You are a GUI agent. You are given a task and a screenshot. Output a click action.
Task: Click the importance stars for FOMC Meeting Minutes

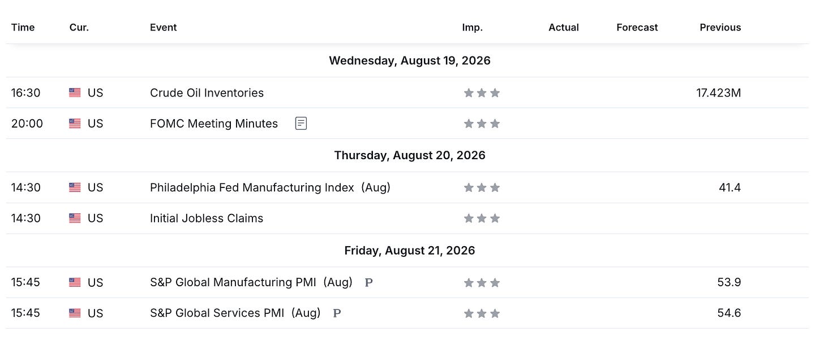pyautogui.click(x=482, y=123)
